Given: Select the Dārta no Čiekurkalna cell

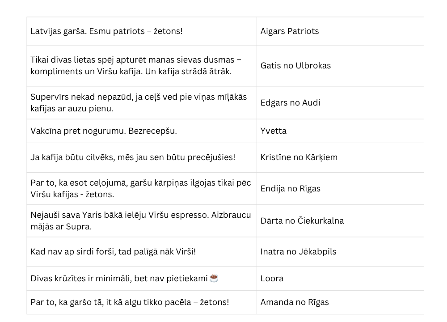Looking at the screenshot, I should pos(302,221).
